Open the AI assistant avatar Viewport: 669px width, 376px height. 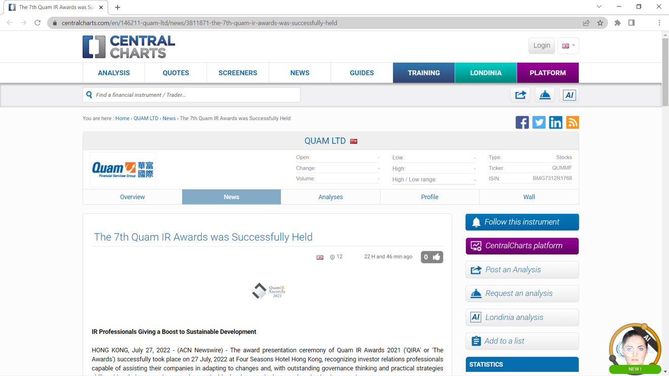click(x=635, y=349)
